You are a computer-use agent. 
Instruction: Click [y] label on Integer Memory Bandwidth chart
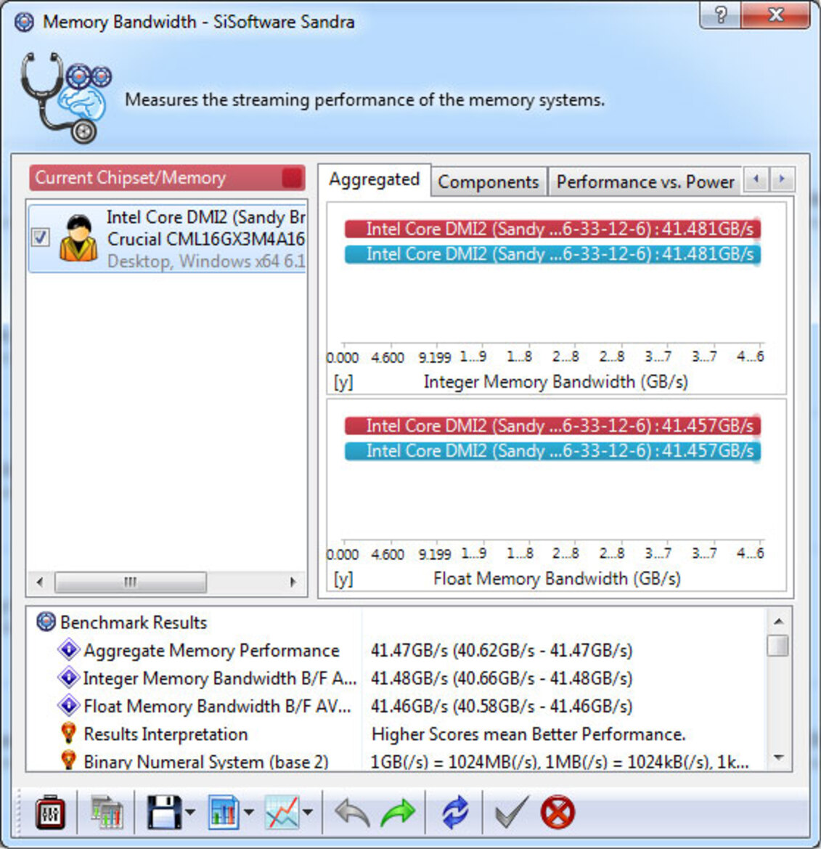343,382
